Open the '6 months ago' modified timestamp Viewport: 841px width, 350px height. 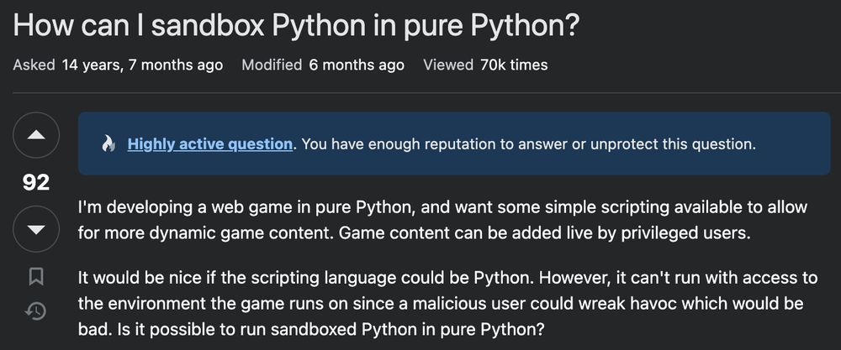click(357, 65)
